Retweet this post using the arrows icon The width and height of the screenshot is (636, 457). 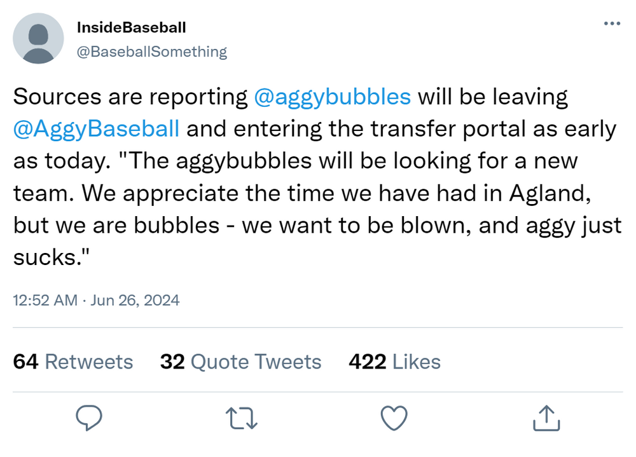pos(241,417)
